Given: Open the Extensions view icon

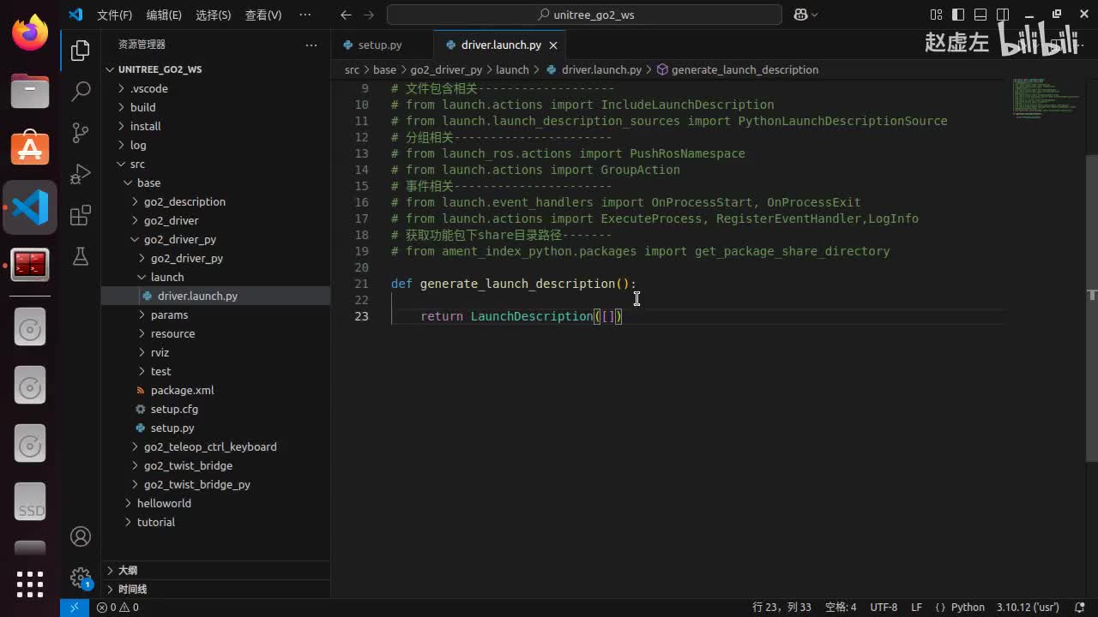Looking at the screenshot, I should tap(81, 215).
